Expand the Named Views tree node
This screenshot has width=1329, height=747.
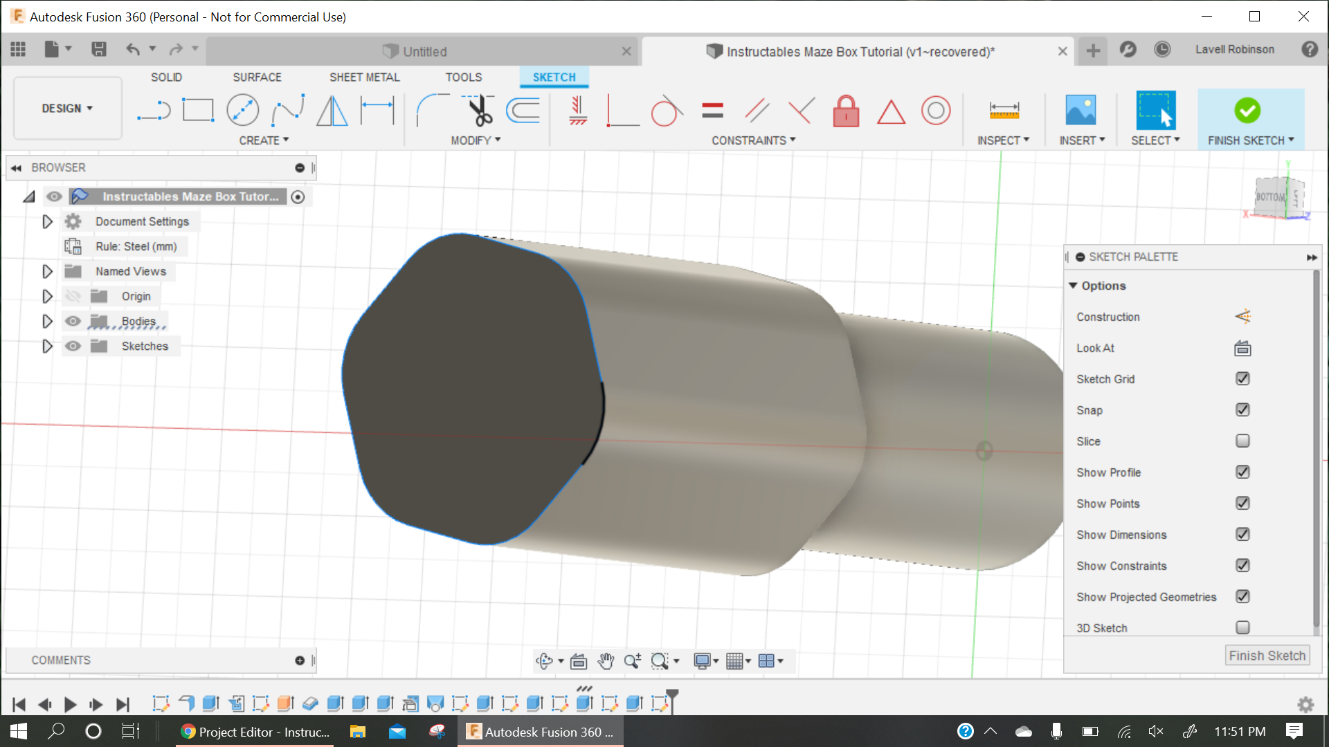[x=47, y=271]
